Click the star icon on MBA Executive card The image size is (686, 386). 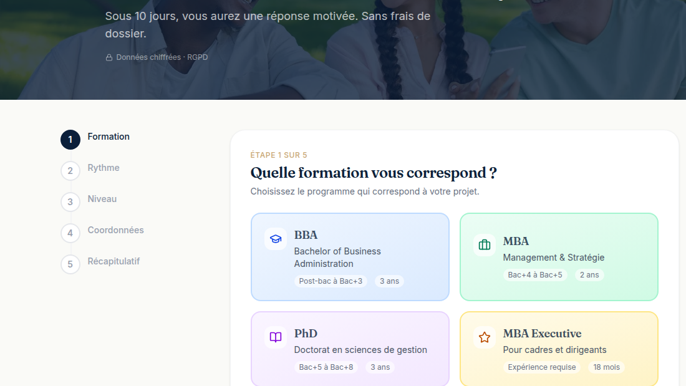pos(485,337)
